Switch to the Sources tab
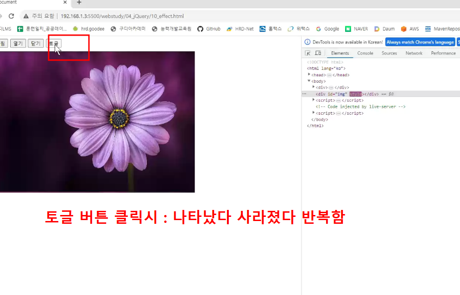460x295 pixels. click(x=389, y=53)
